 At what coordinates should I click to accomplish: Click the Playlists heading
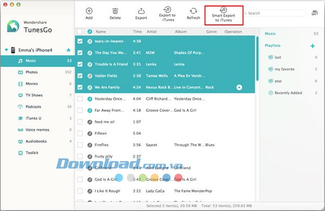pos(272,45)
